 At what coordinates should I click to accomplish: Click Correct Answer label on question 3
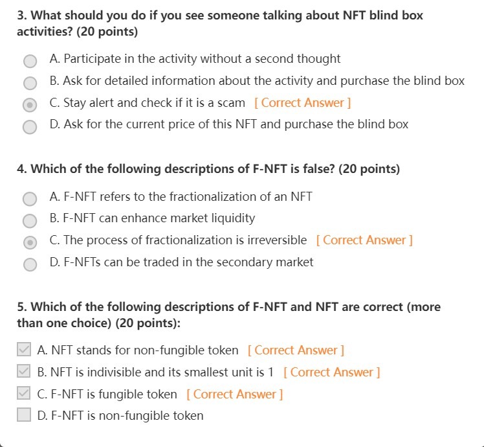(x=303, y=103)
